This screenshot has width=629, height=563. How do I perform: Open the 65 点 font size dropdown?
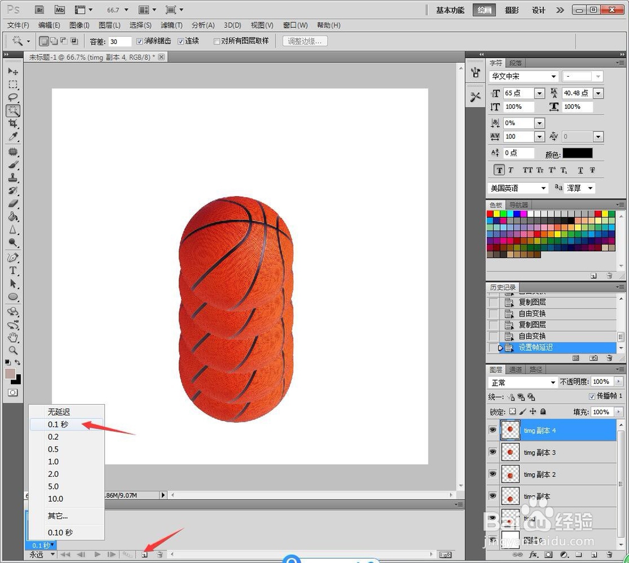[x=540, y=94]
